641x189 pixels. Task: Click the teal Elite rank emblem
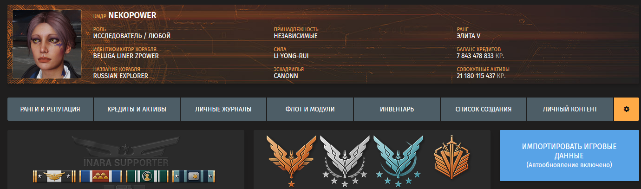pyautogui.click(x=398, y=161)
